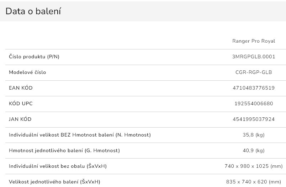Click the 835 x 740 x 620 (mm) value
This screenshot has width=286, height=187.
point(254,182)
